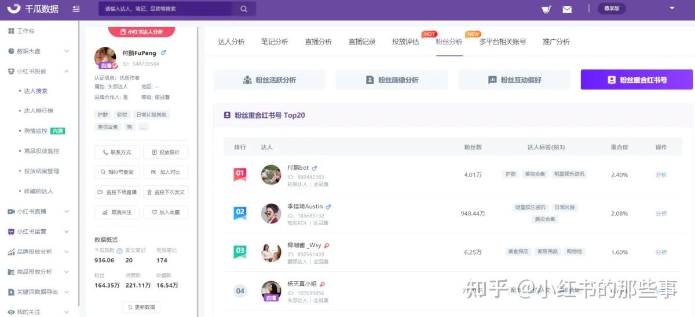The image size is (695, 317).
Task: Select 粉丝重合红书号 section button
Action: click(637, 80)
